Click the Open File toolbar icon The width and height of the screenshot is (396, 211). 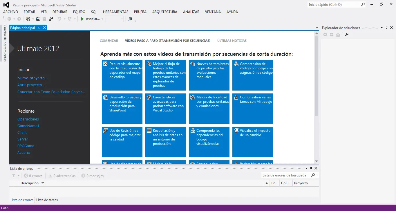tap(38, 19)
